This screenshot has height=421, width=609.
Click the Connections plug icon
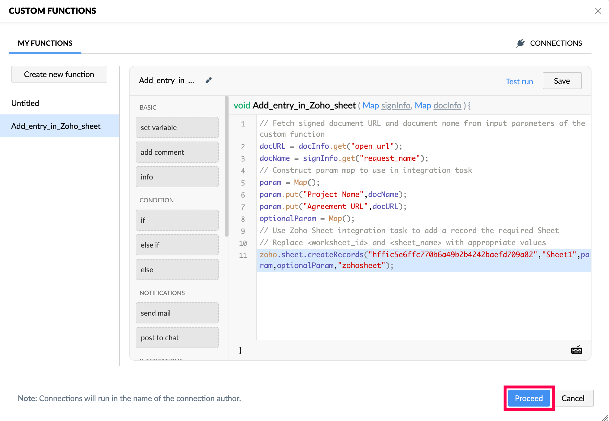(520, 43)
